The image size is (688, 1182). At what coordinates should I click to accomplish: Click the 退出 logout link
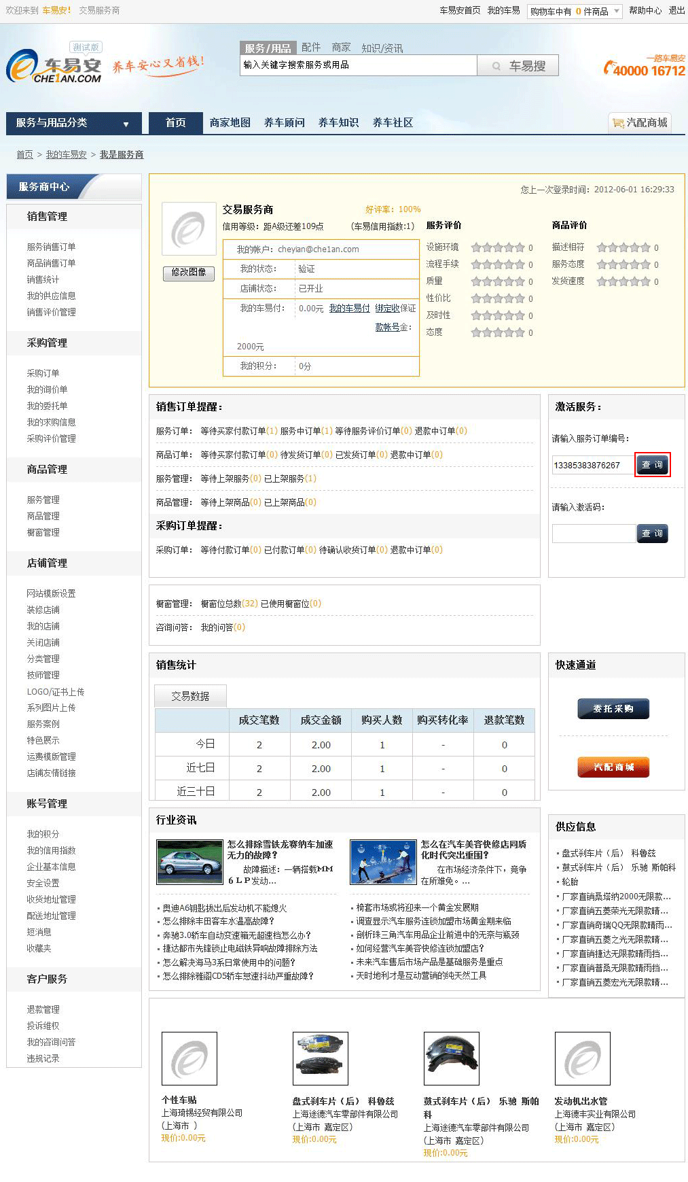click(x=676, y=11)
